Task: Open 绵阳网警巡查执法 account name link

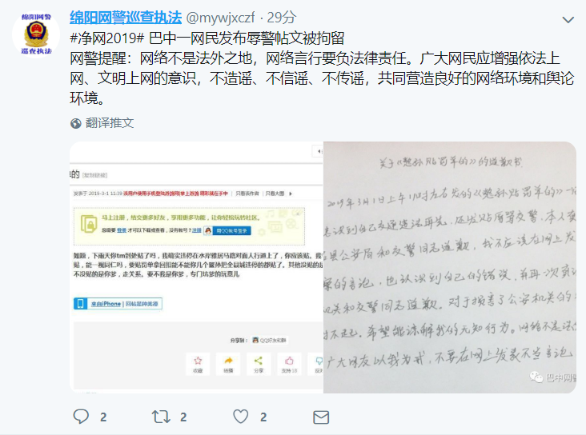Action: coord(126,18)
